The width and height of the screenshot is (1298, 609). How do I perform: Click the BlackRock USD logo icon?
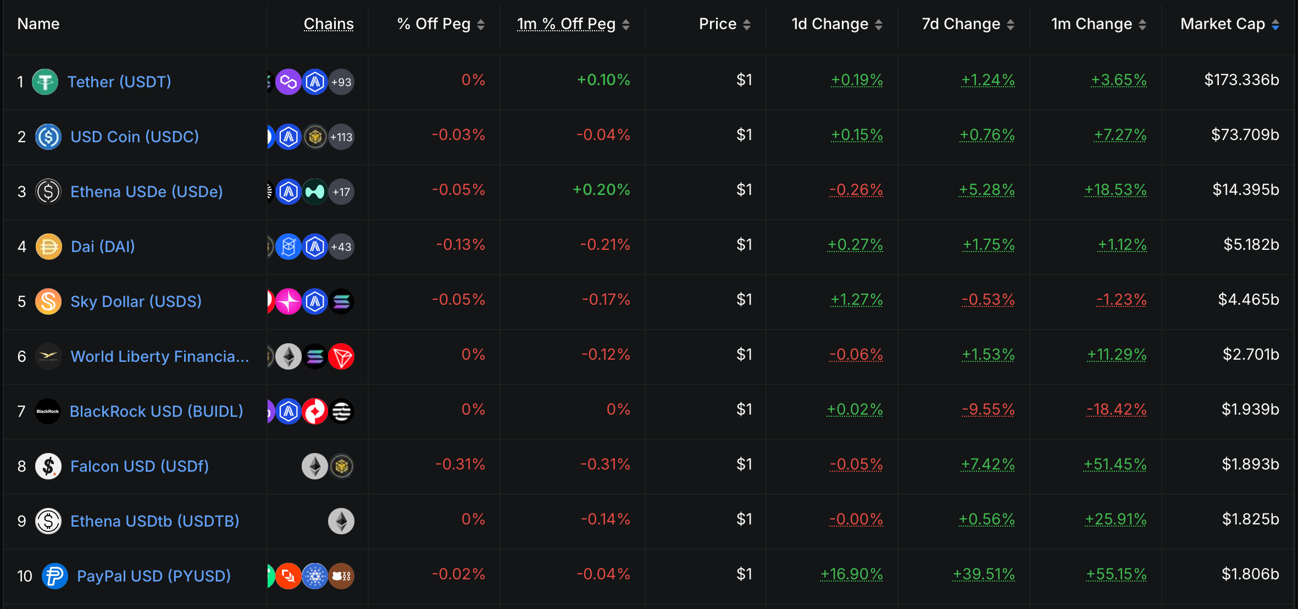[48, 411]
